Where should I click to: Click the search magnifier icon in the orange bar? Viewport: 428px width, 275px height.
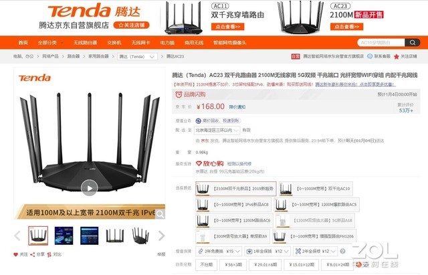point(413,43)
